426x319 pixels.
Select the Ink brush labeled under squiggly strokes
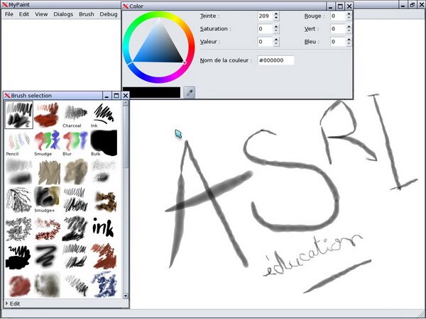(x=104, y=114)
